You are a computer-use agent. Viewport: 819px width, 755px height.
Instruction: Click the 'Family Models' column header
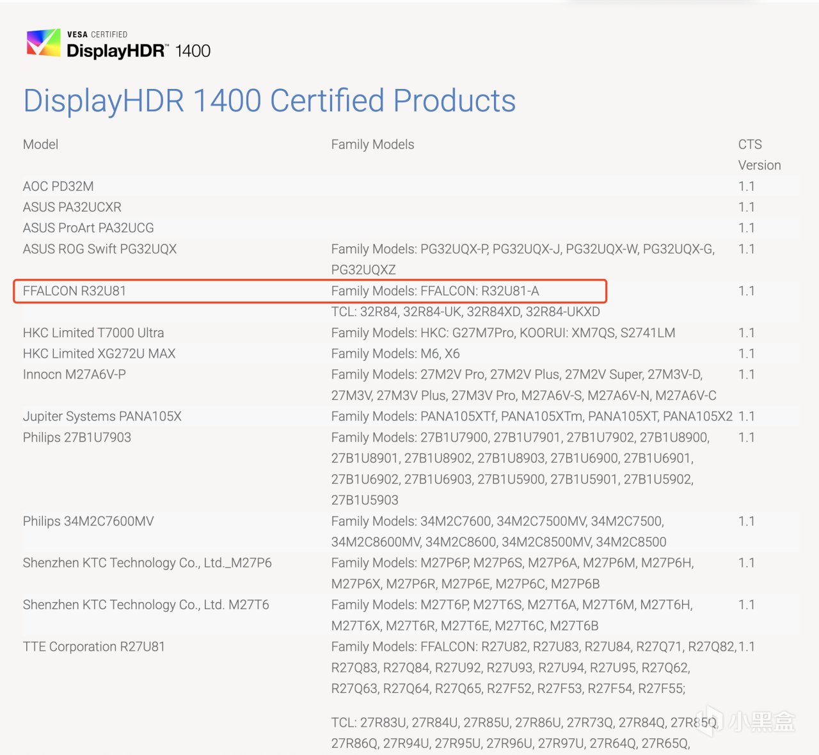[x=372, y=145]
